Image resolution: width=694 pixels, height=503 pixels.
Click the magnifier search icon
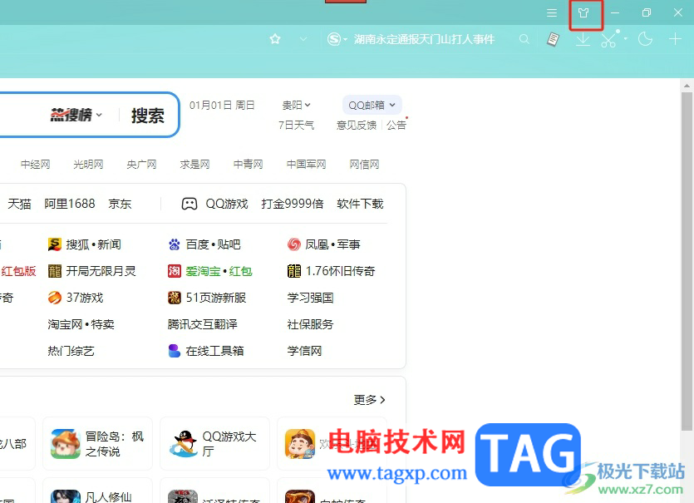(524, 39)
